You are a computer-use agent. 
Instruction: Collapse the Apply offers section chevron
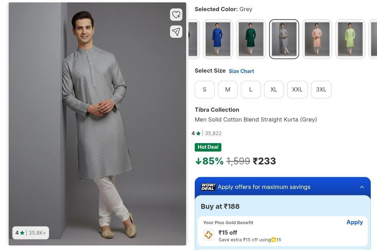click(x=362, y=187)
